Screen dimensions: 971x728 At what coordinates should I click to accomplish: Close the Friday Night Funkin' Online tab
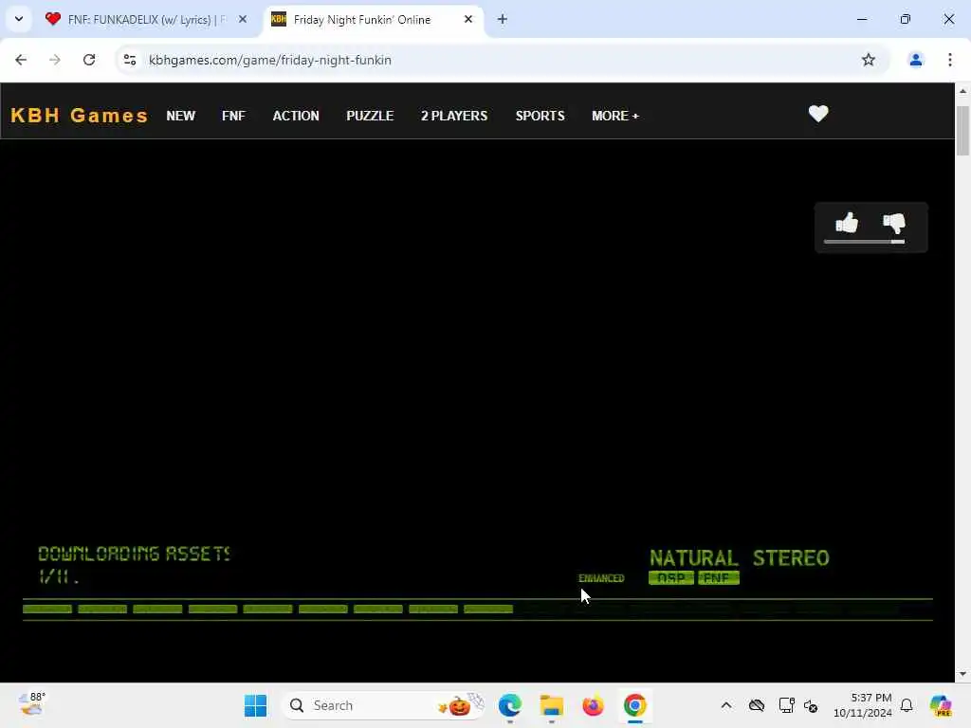coord(468,20)
